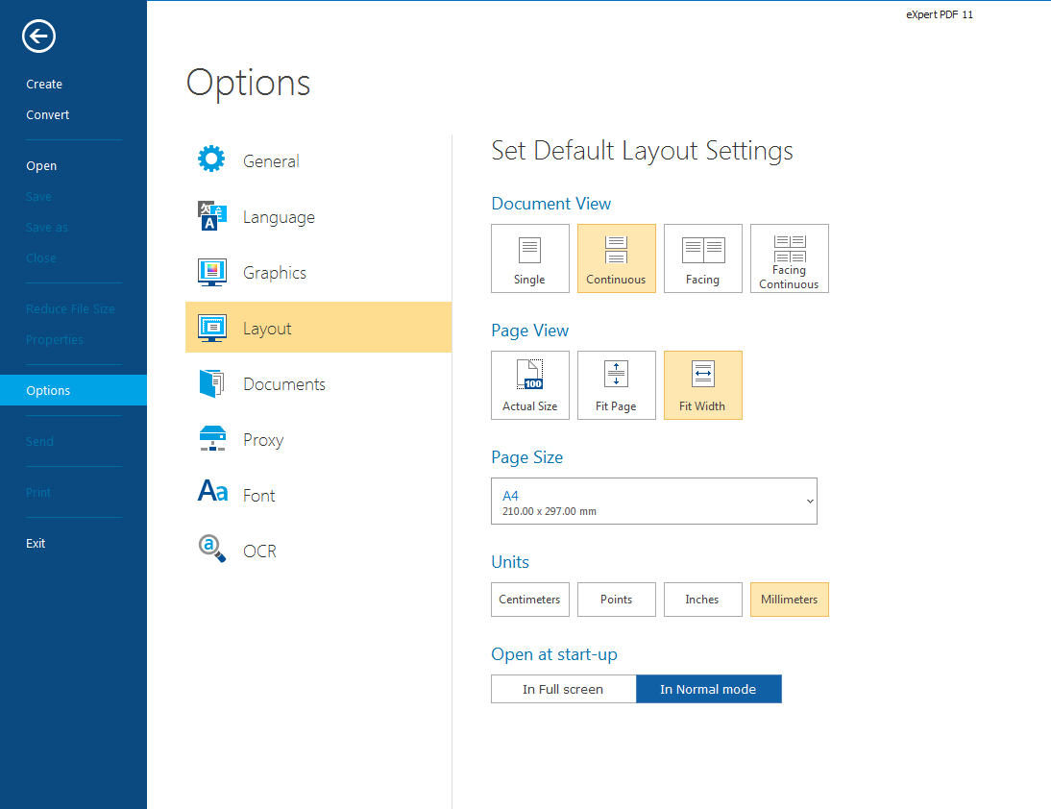Open the Layout options category
Screen dimensions: 1051x809
pos(318,328)
